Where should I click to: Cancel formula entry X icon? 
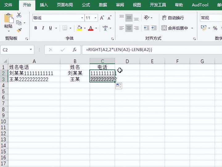51,50
